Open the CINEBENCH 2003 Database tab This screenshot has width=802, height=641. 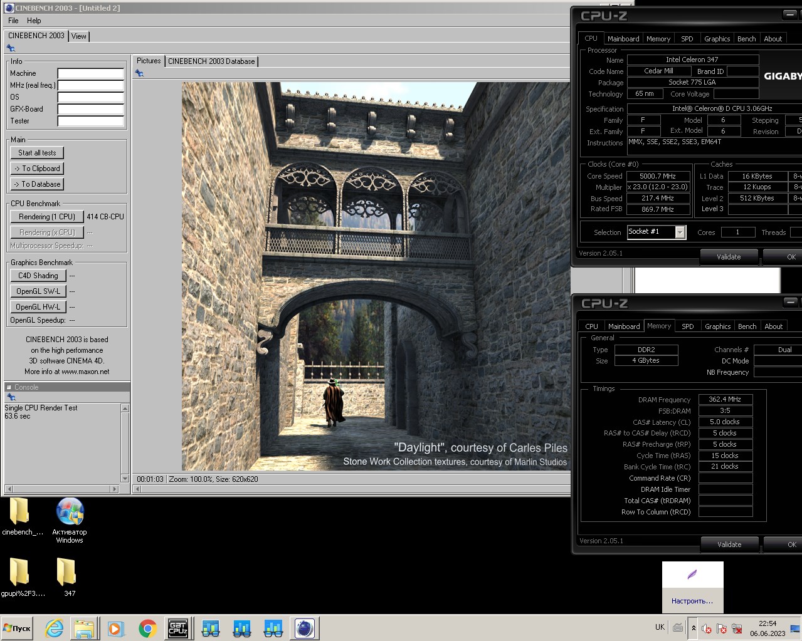click(x=211, y=61)
